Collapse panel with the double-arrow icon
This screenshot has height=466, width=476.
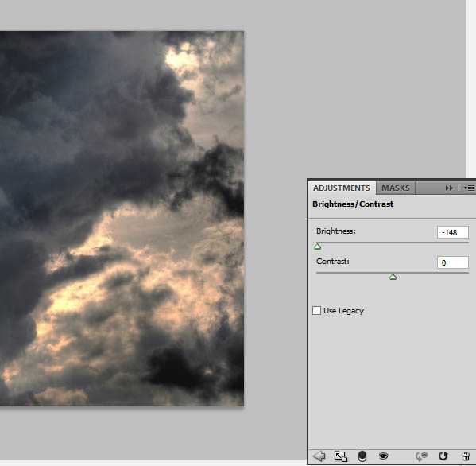click(x=449, y=188)
